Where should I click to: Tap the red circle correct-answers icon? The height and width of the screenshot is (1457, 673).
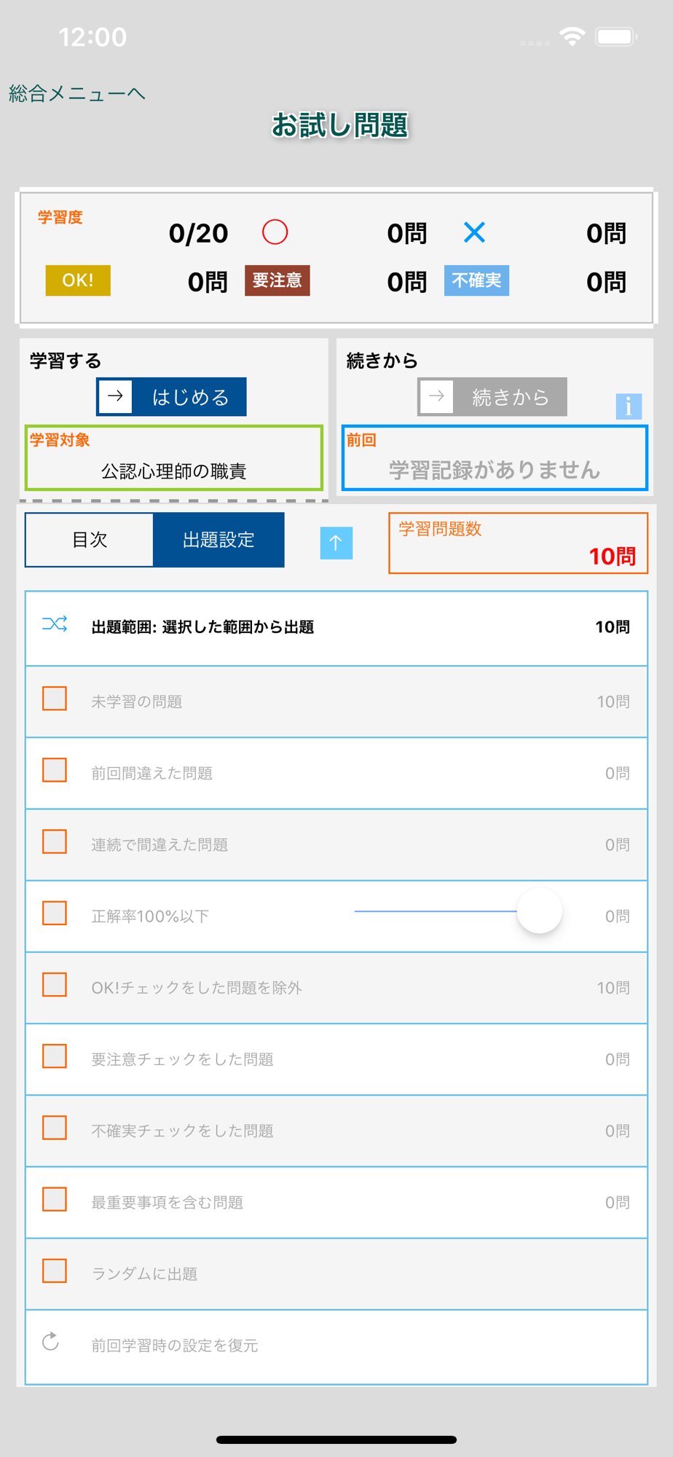click(x=275, y=232)
